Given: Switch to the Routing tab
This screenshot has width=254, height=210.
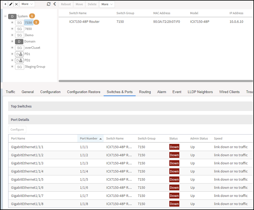Looking at the screenshot, I should coord(145,92).
